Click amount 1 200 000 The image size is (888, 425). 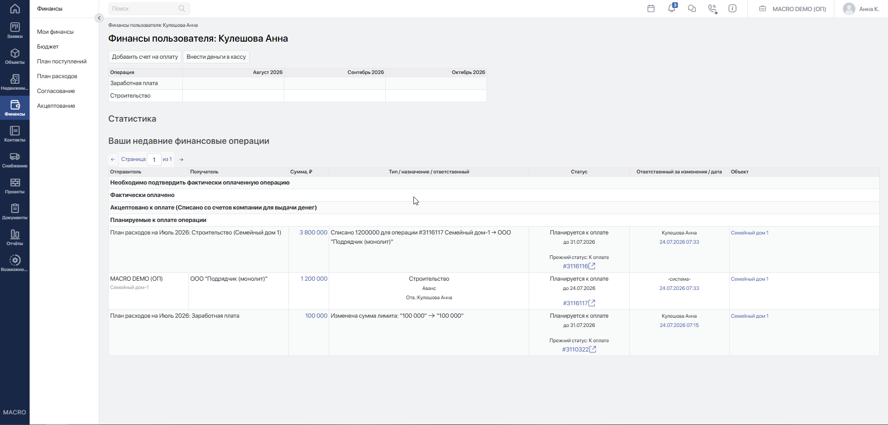click(x=314, y=279)
